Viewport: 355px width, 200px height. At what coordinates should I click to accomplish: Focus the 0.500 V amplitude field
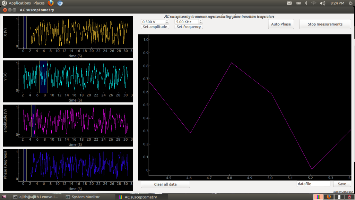point(153,22)
